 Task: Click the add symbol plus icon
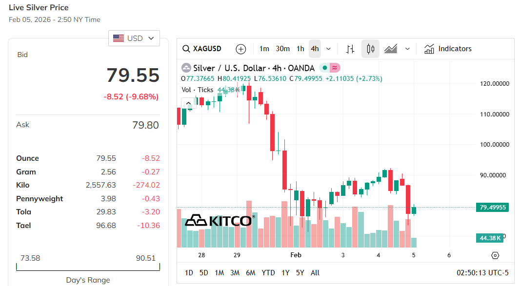(x=241, y=49)
